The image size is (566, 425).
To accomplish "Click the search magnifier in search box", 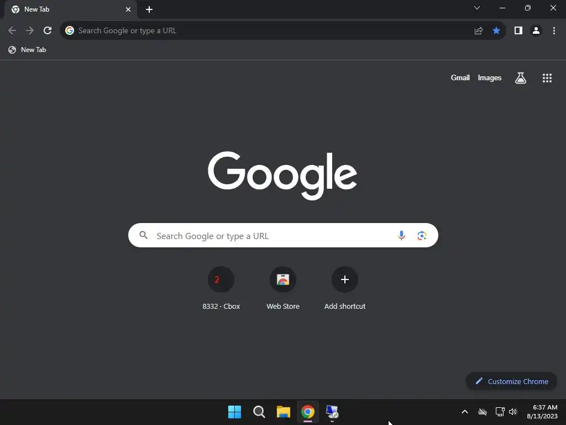I will point(144,235).
